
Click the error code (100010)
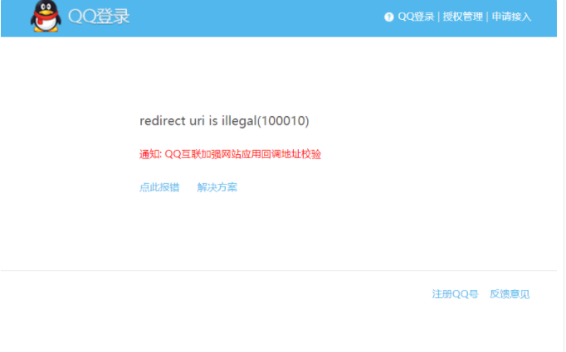tap(283, 121)
